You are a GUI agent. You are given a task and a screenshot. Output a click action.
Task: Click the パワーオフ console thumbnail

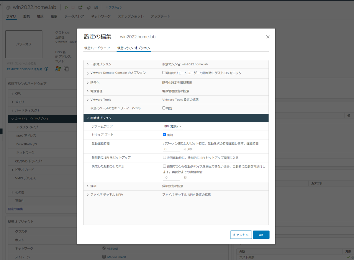tap(24, 44)
